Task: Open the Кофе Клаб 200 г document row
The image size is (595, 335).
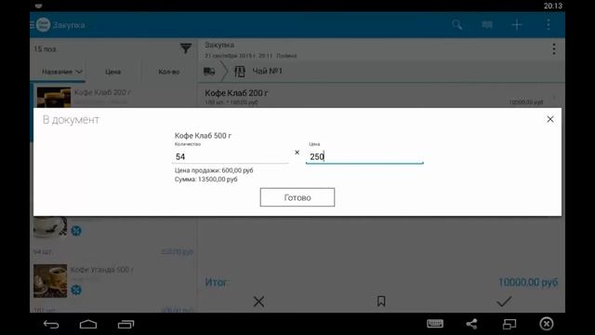Action: click(x=380, y=96)
